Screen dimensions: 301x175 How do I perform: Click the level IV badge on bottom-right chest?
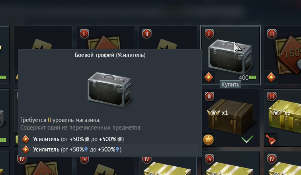click(272, 159)
